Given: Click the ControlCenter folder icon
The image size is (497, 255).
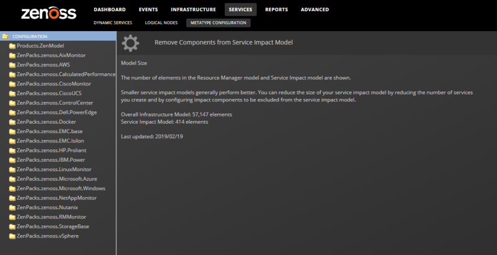Looking at the screenshot, I should pyautogui.click(x=12, y=103).
